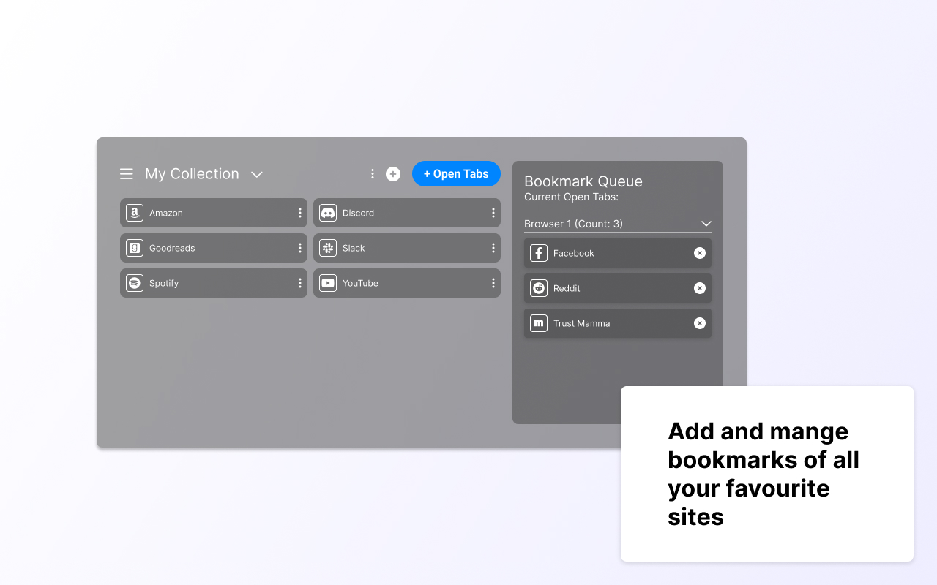Viewport: 937px width, 585px height.
Task: Expand the My Collection dropdown chevron
Action: click(256, 174)
